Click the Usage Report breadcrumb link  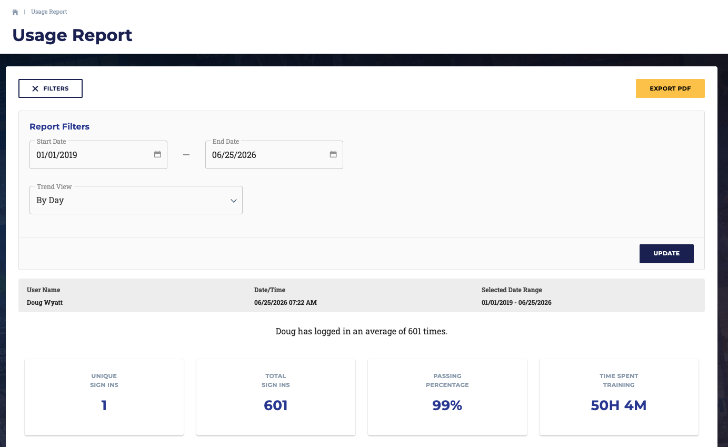(x=49, y=12)
